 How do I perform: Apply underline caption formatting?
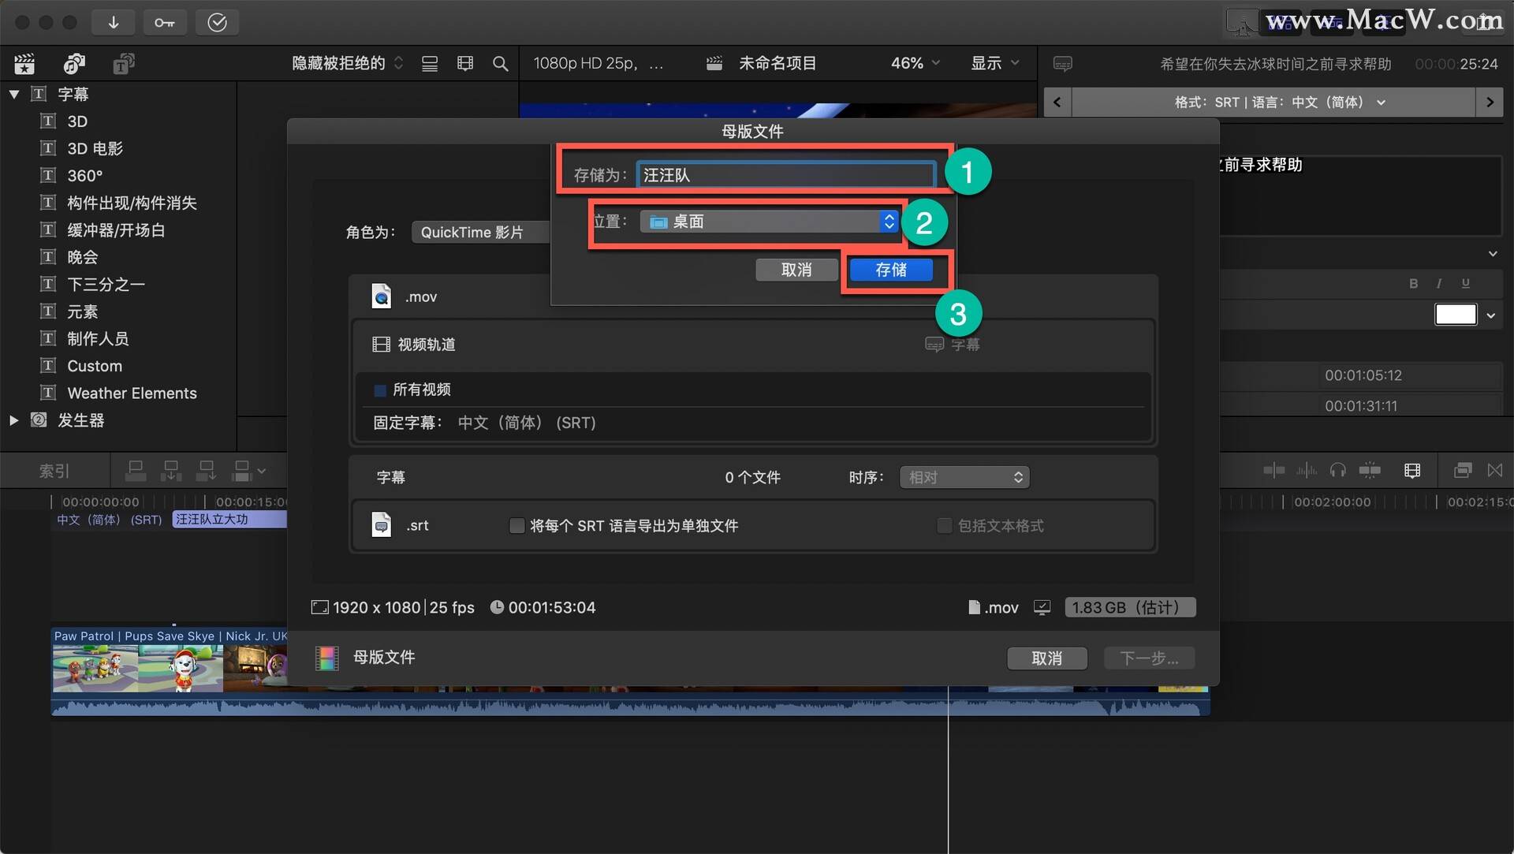coord(1465,283)
